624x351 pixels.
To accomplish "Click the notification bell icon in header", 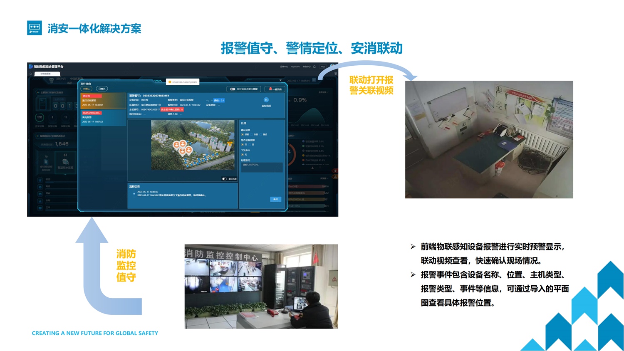I will pos(314,67).
